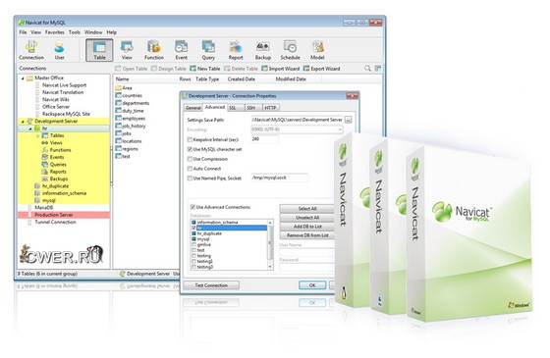Check the testing database checkbox

[x=194, y=256]
